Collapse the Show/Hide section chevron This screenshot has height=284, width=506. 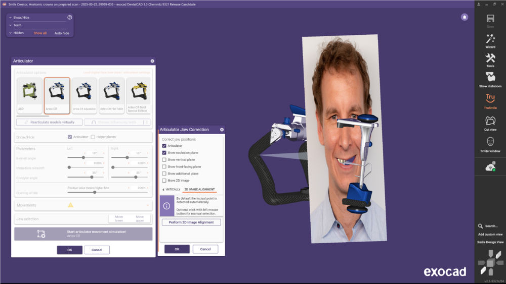click(10, 18)
